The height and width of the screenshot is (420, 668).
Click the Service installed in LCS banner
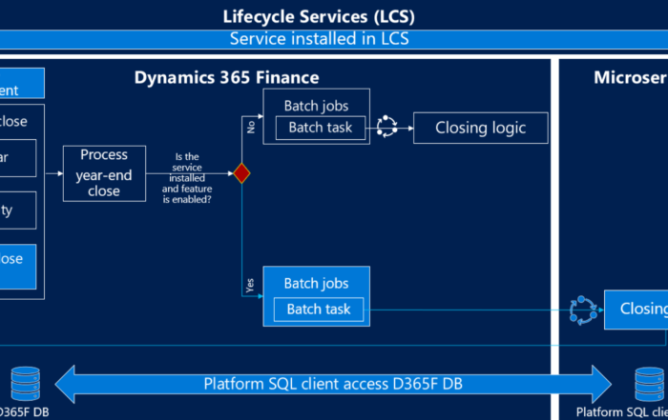tap(334, 39)
